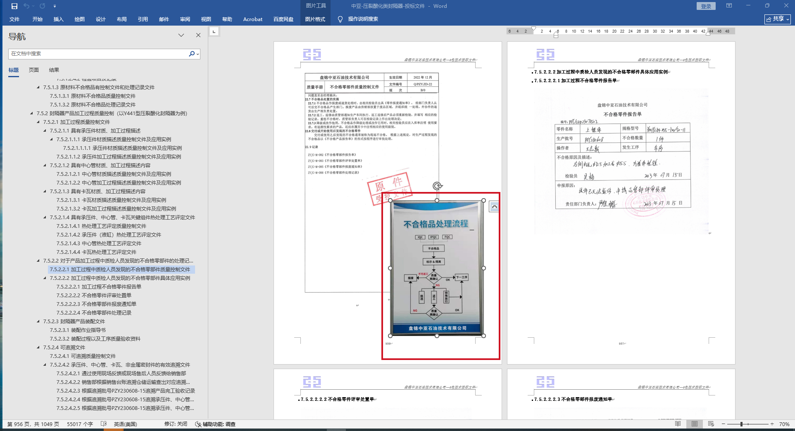Click the zoom out minus button

click(724, 424)
